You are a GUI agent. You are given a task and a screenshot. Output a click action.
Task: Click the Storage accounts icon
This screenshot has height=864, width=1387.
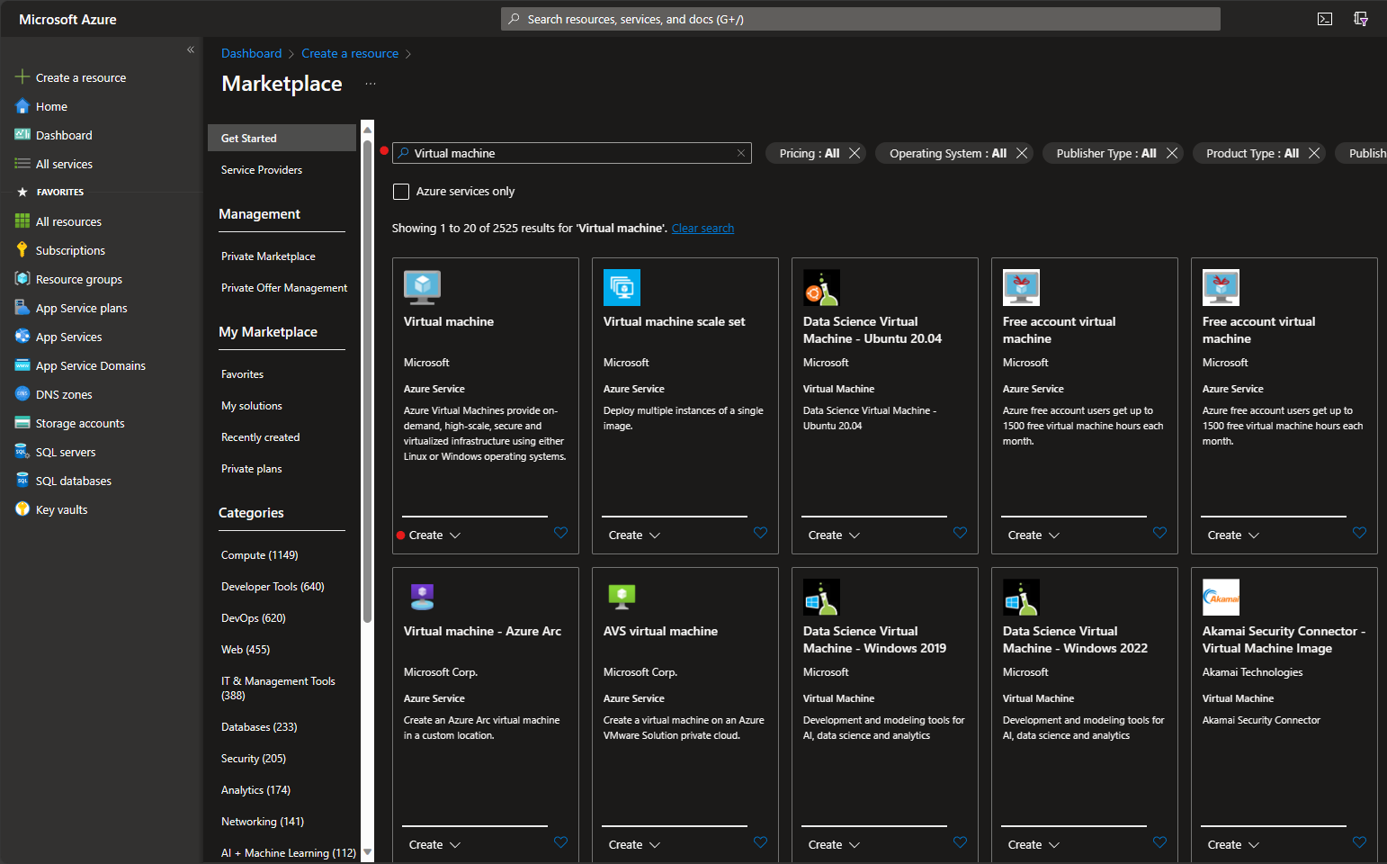coord(22,423)
